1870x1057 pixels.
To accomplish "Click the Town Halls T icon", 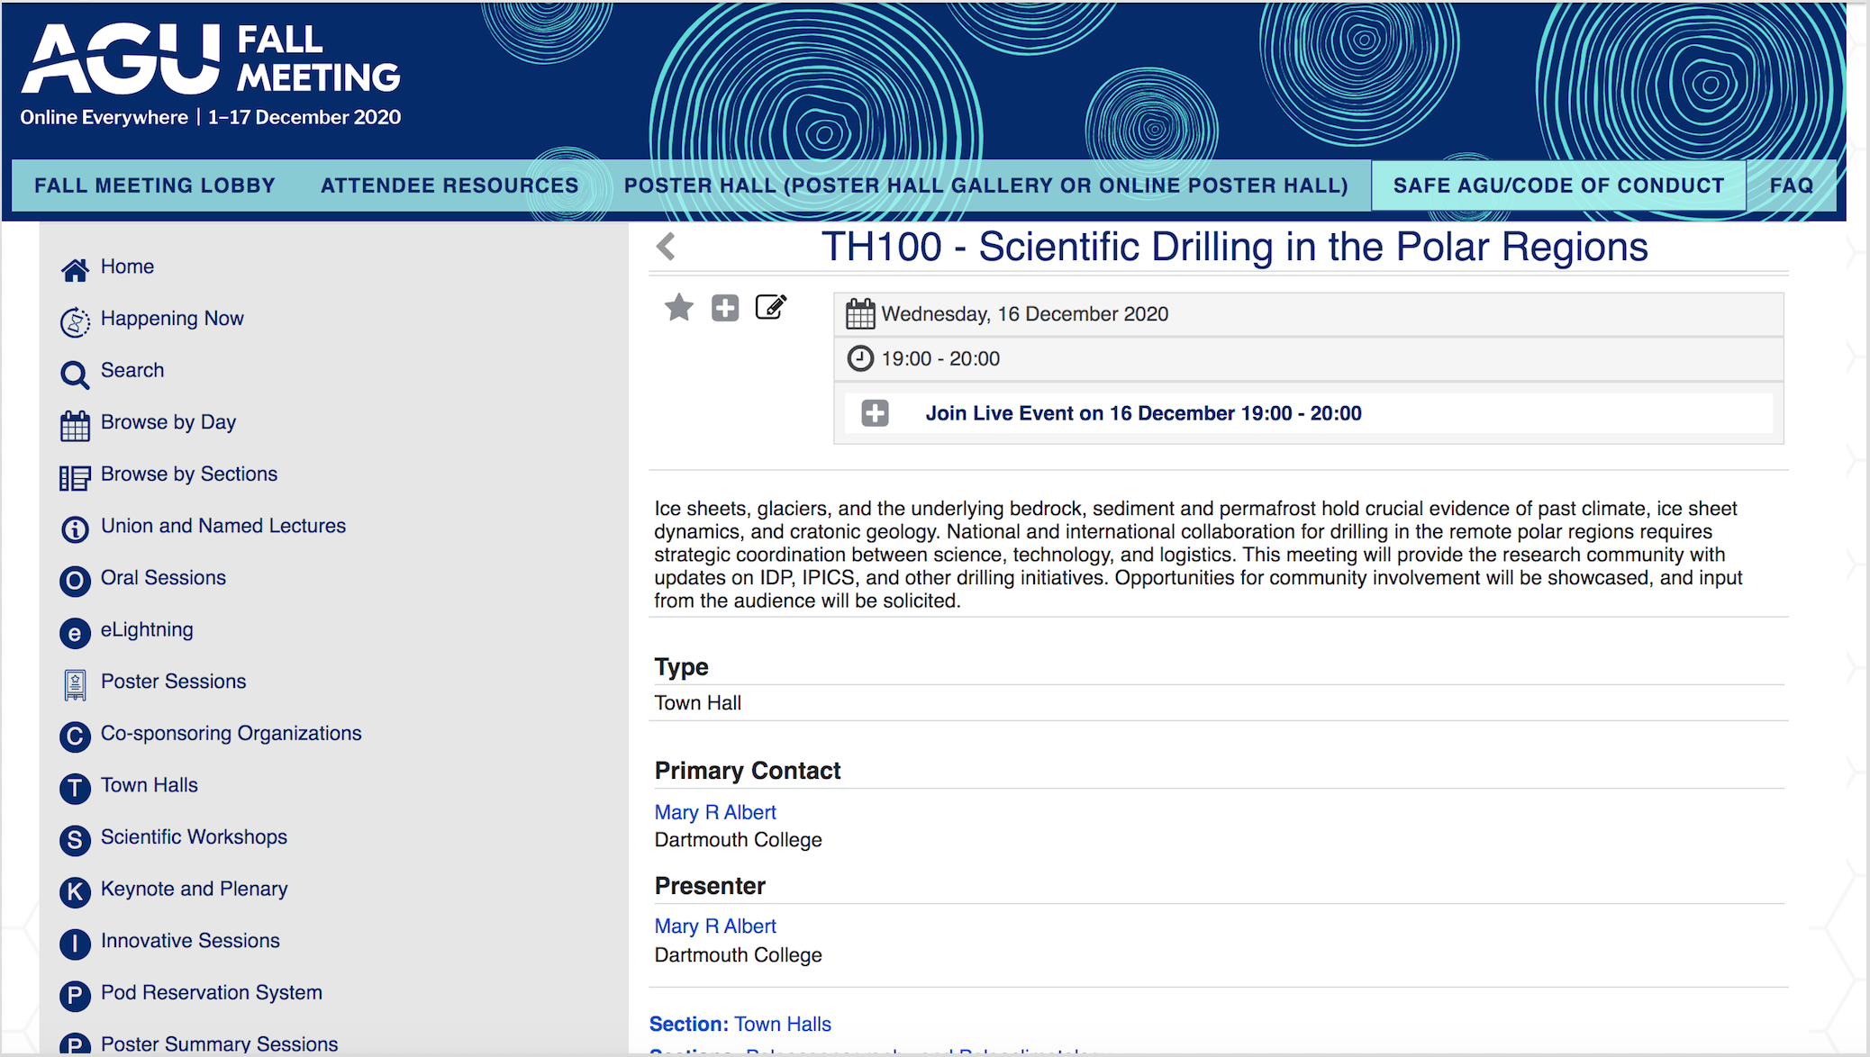I will (75, 788).
